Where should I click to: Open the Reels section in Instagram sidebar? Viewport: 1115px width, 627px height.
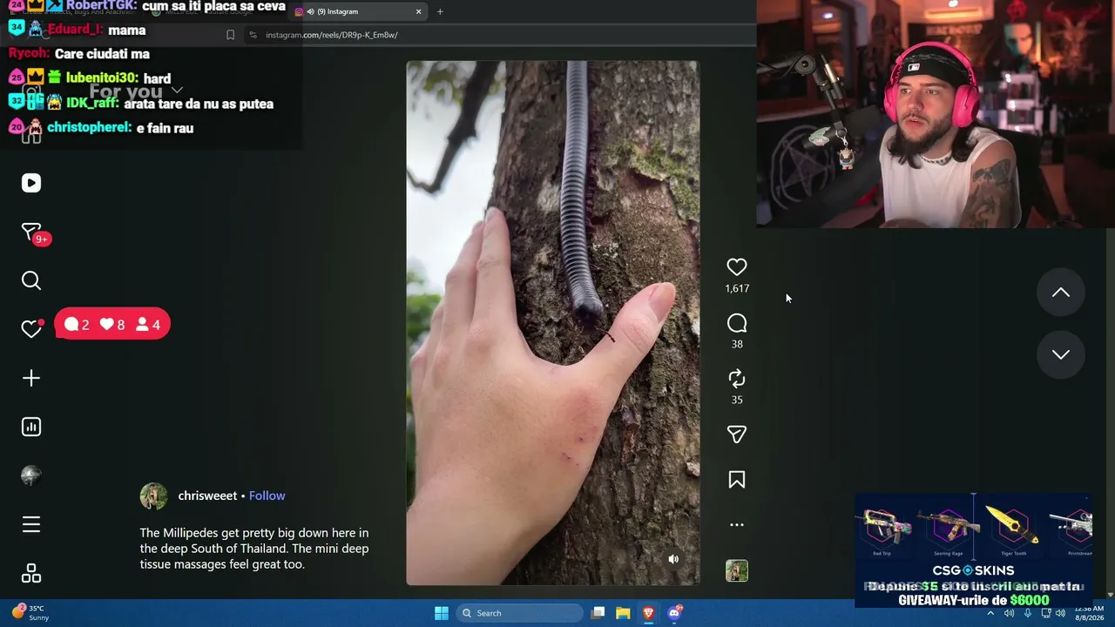[x=31, y=183]
